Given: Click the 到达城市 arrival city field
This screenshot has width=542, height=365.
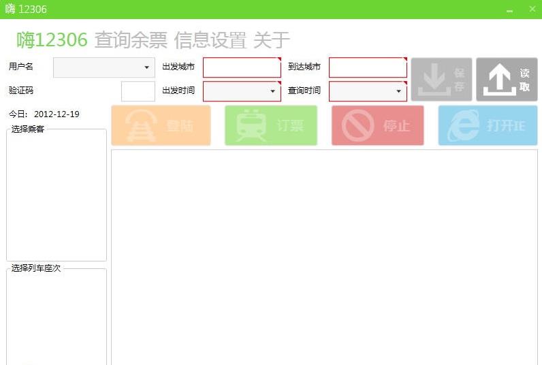Looking at the screenshot, I should (367, 67).
